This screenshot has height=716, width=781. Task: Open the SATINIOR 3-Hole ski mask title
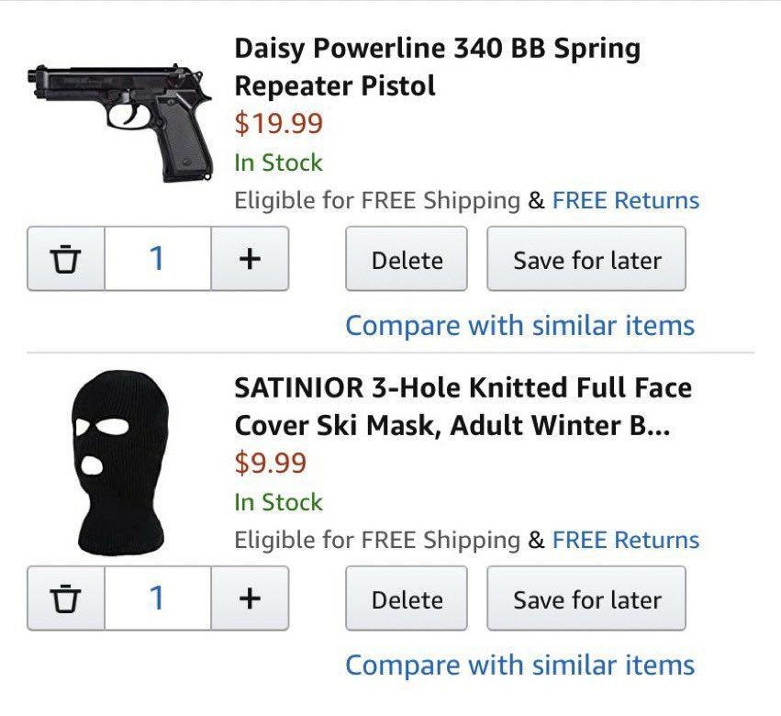[x=463, y=407]
